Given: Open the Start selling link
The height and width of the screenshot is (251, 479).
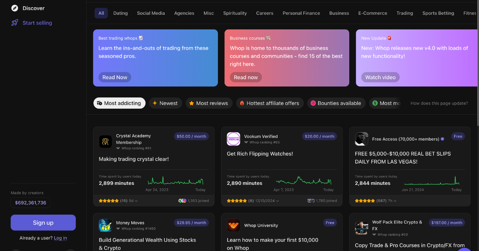Looking at the screenshot, I should click(37, 23).
